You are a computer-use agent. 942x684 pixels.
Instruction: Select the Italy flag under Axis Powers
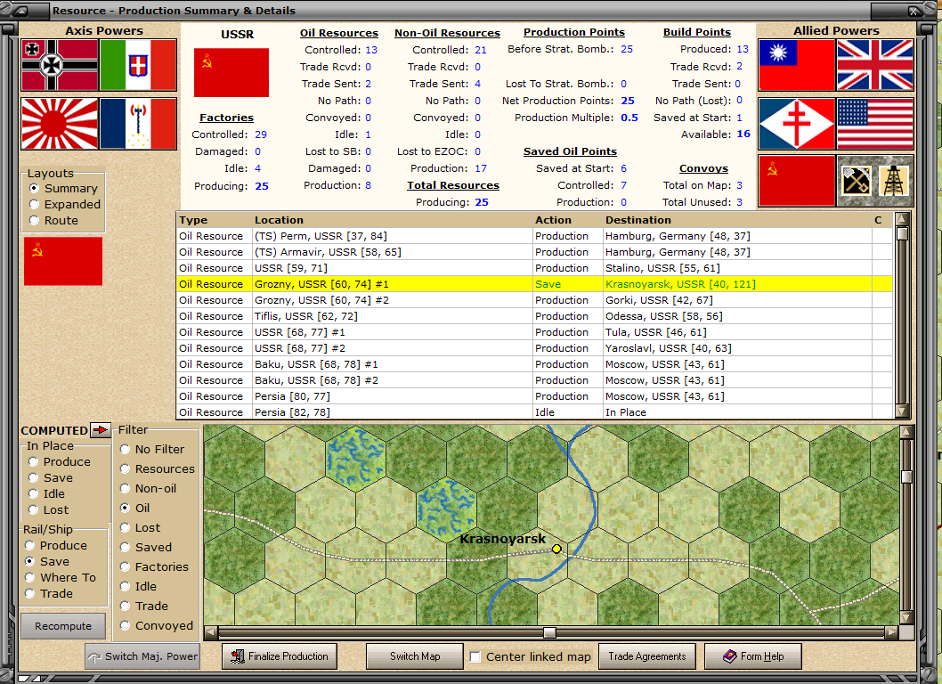click(x=138, y=65)
